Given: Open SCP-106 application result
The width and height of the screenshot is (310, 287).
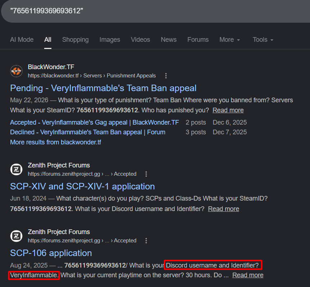Looking at the screenshot, I should pyautogui.click(x=51, y=253).
